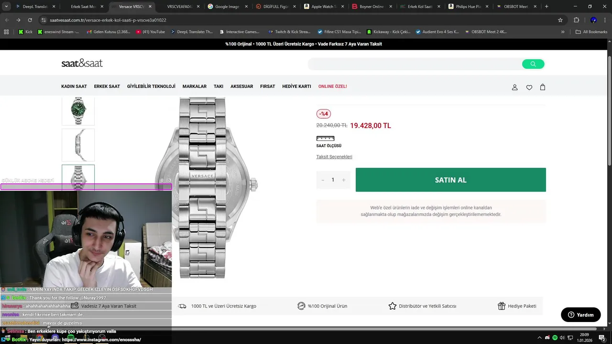Click the saat&saat logo
The width and height of the screenshot is (612, 344).
click(x=82, y=63)
